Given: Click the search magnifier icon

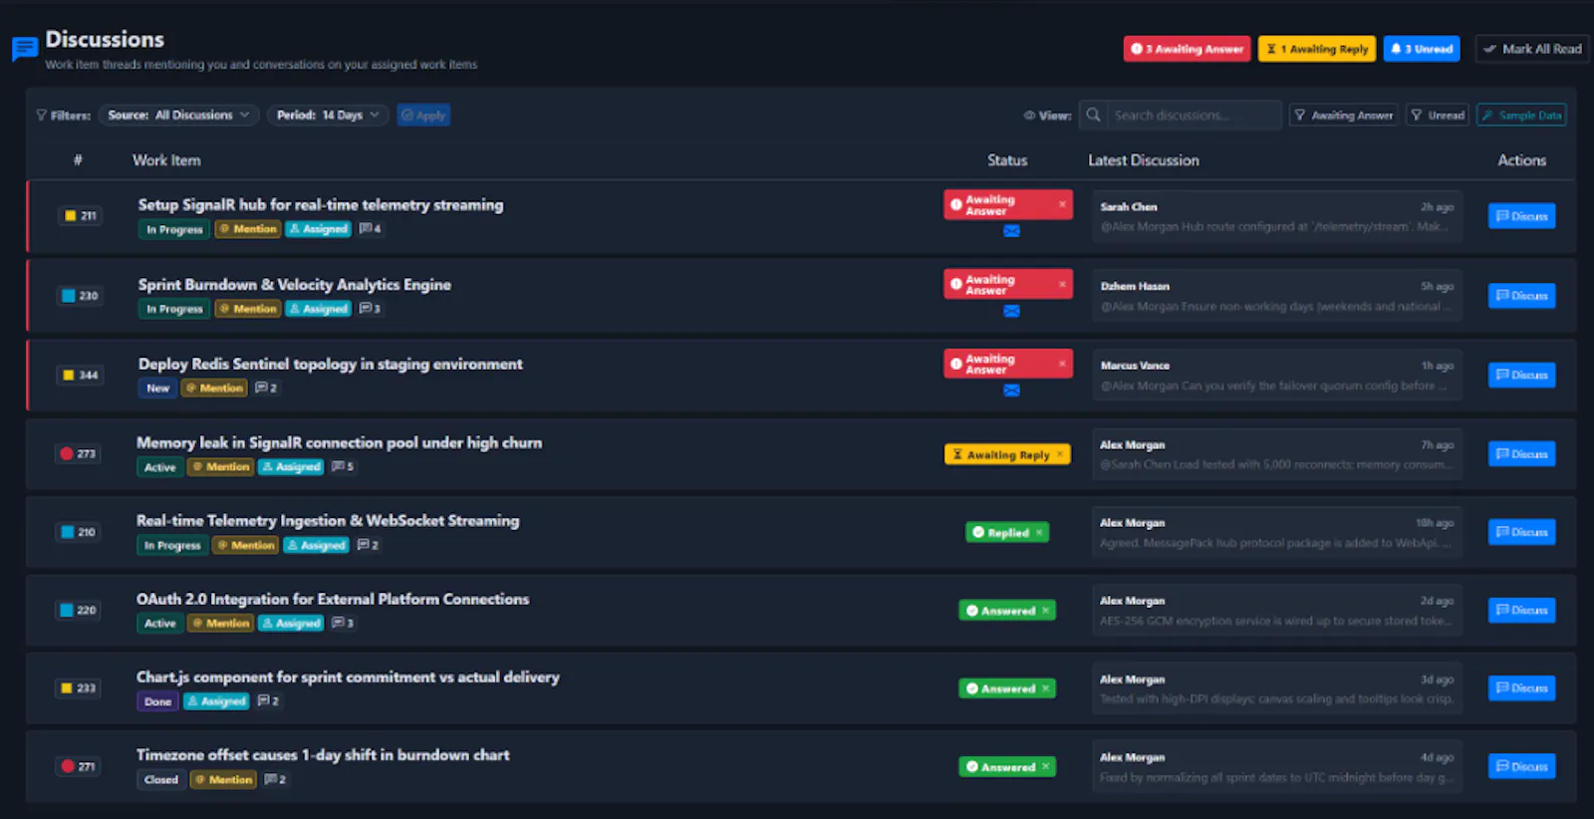Looking at the screenshot, I should click(x=1093, y=115).
